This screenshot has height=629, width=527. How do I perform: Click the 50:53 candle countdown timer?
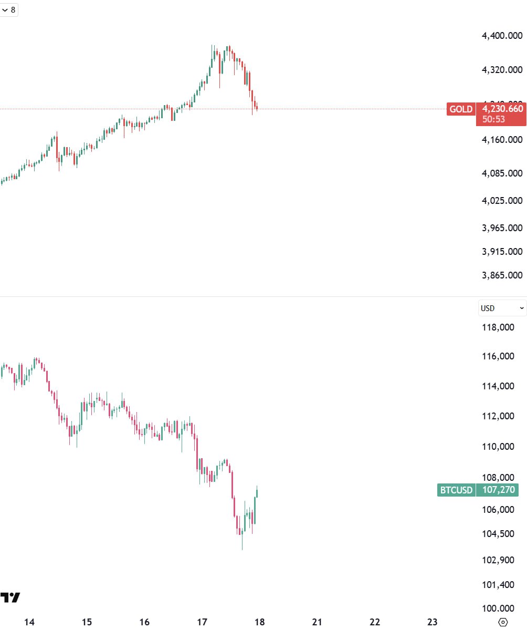pyautogui.click(x=493, y=119)
